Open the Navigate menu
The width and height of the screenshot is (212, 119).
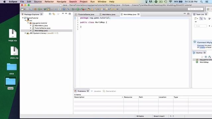click(62, 2)
